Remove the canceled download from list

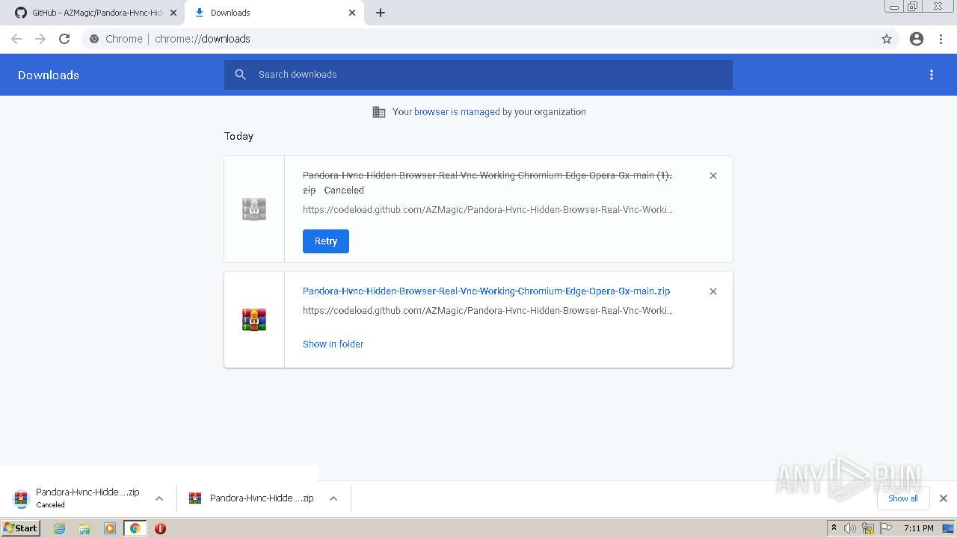point(713,176)
